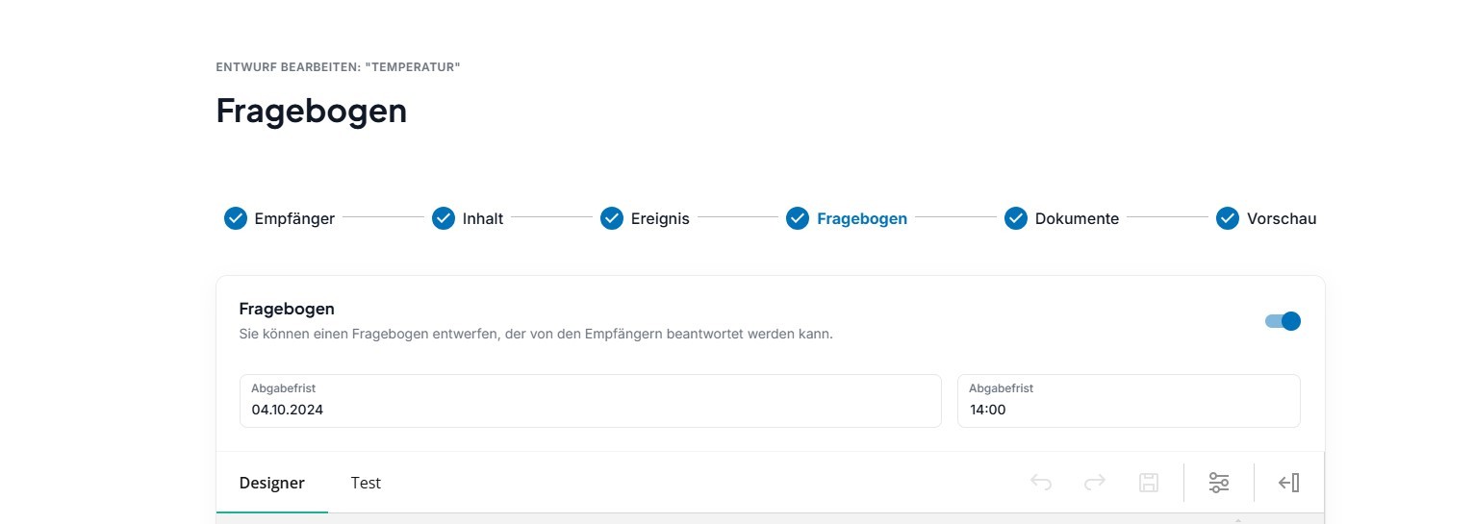Click the checkmark icon next to Ereignis

pos(612,218)
